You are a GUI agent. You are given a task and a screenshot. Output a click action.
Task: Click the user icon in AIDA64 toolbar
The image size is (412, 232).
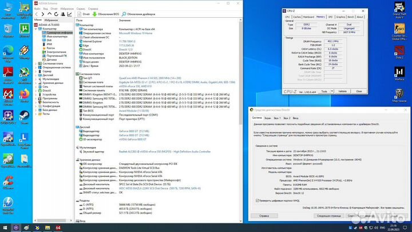click(63, 14)
